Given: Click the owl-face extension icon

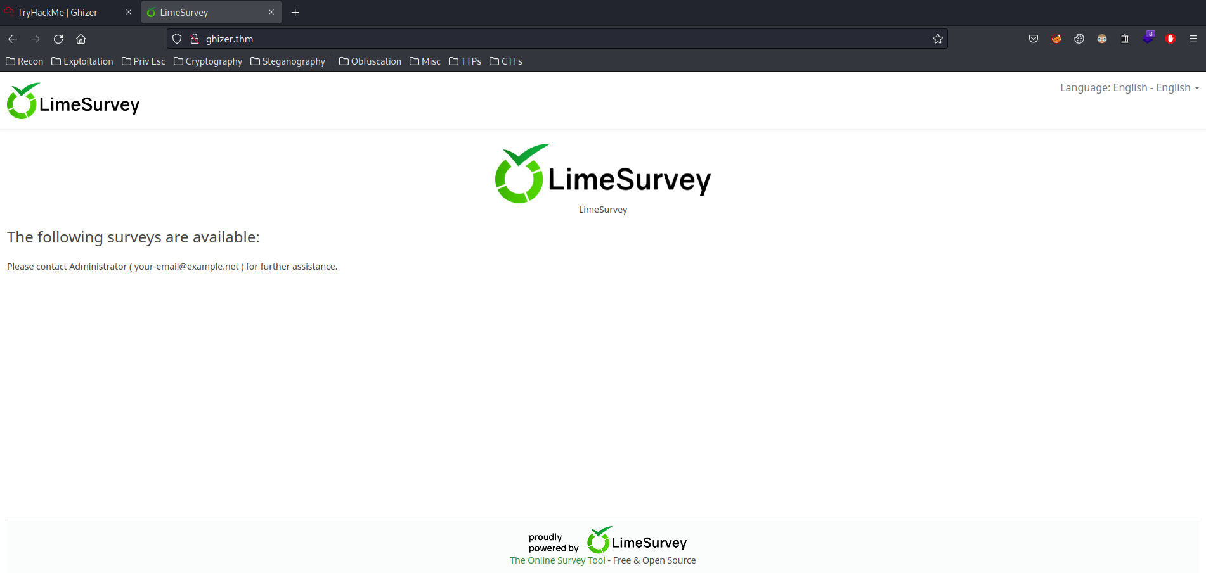Looking at the screenshot, I should click(1102, 39).
